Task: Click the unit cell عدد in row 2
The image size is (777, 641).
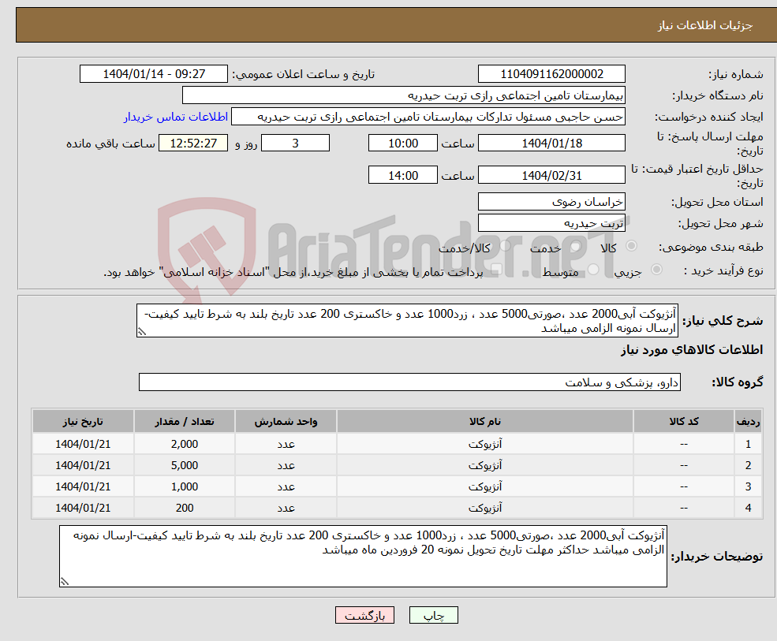Action: tap(286, 465)
